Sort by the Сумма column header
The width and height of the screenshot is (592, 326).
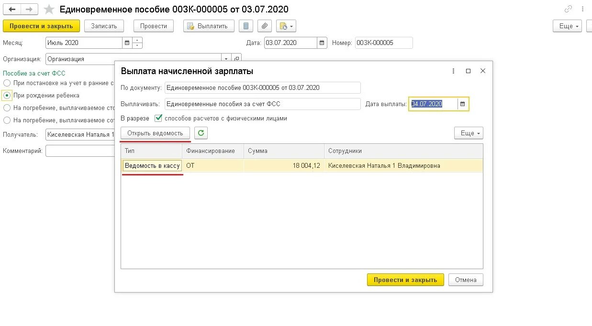pos(284,151)
